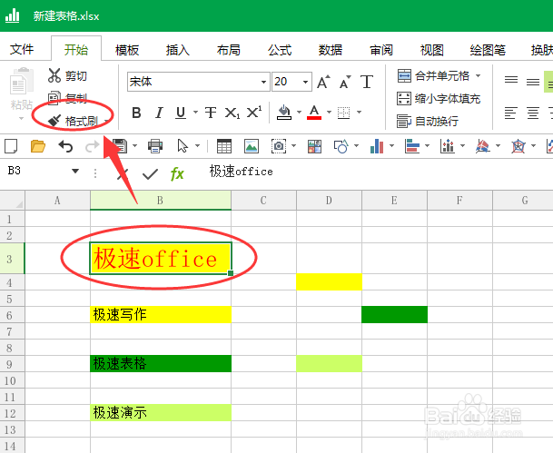Click the formula bar text 极速office

[x=242, y=172]
